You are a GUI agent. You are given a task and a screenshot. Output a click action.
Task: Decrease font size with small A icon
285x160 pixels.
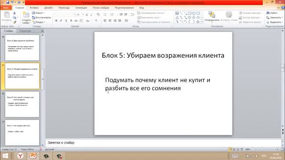tap(91, 15)
